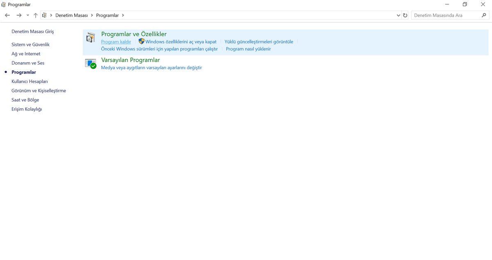492x260 pixels.
Task: Click the Forward navigation arrow
Action: pos(19,15)
